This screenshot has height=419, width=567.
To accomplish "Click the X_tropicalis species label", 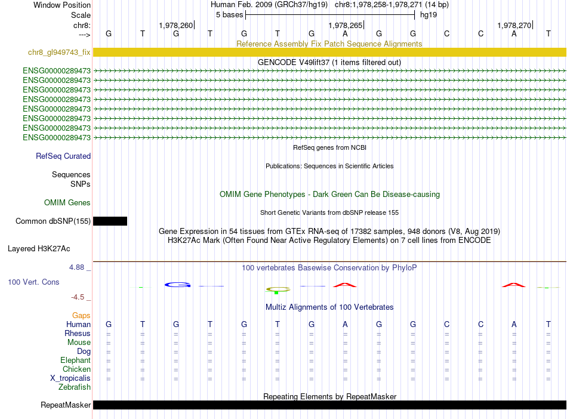I will (70, 378).
